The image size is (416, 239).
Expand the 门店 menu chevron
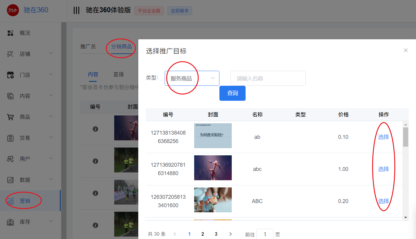click(51, 74)
